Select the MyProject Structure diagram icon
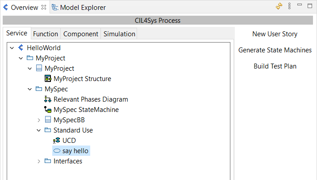Image resolution: width=317 pixels, height=180 pixels. click(x=48, y=78)
